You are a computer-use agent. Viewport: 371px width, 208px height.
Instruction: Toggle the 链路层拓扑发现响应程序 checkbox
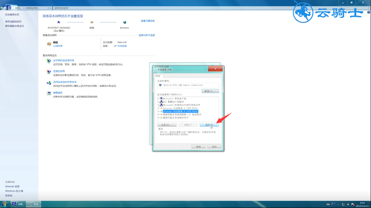click(x=159, y=118)
